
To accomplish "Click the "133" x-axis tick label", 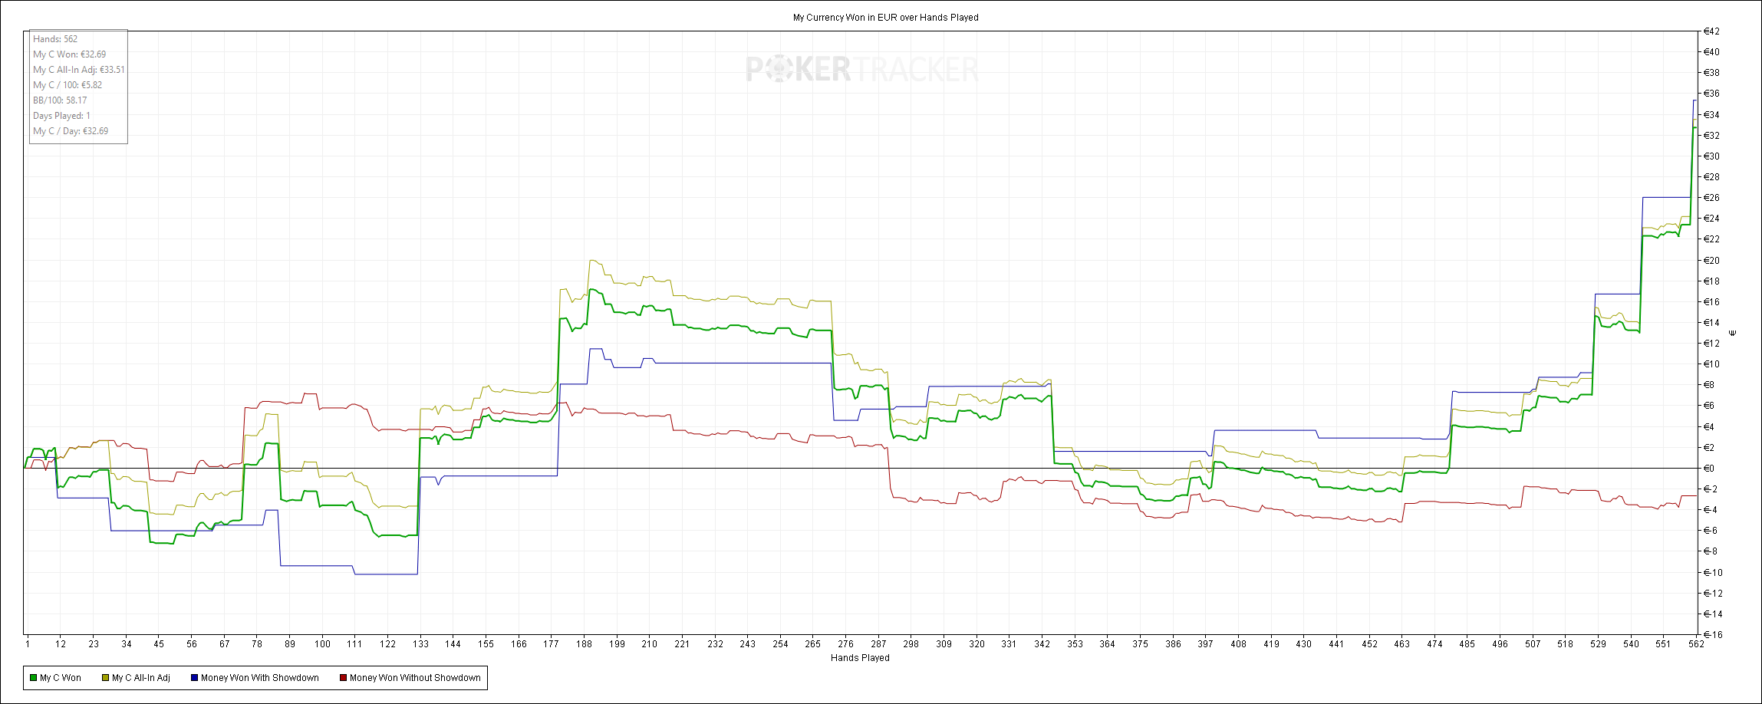I will pos(420,644).
